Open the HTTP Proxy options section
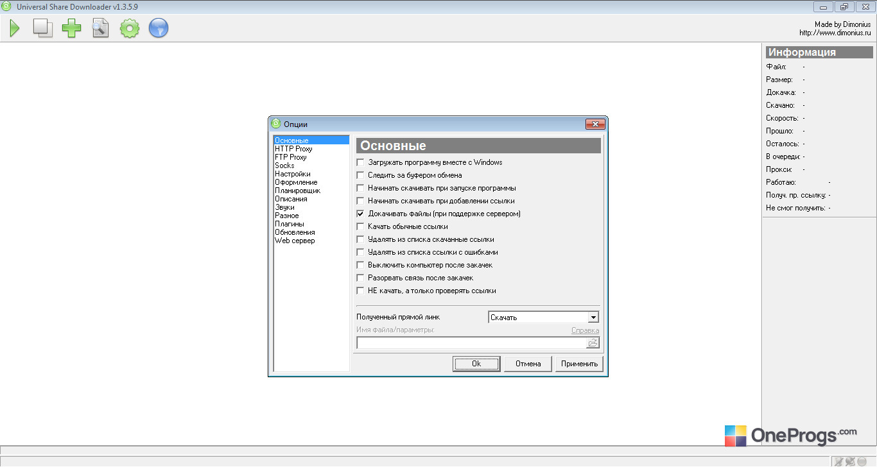The image size is (877, 467). coord(293,149)
